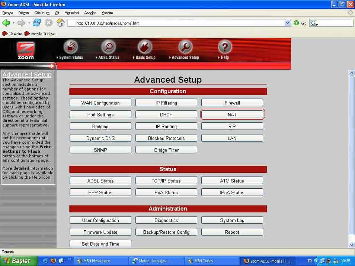The height and width of the screenshot is (266, 355).
Task: Click the page scrollbar down arrow
Action: pos(351,245)
